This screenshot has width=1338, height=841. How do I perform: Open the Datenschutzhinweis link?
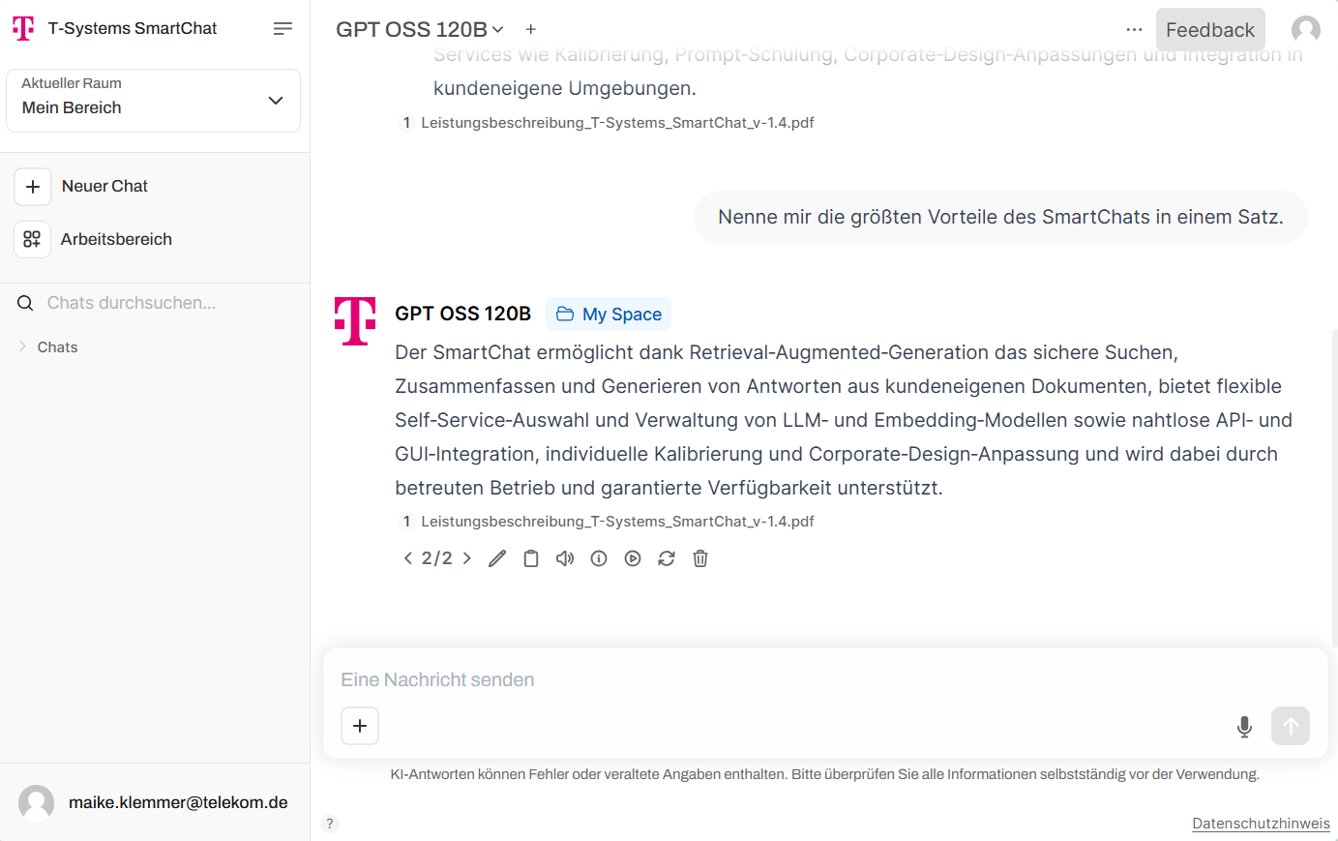tap(1261, 824)
